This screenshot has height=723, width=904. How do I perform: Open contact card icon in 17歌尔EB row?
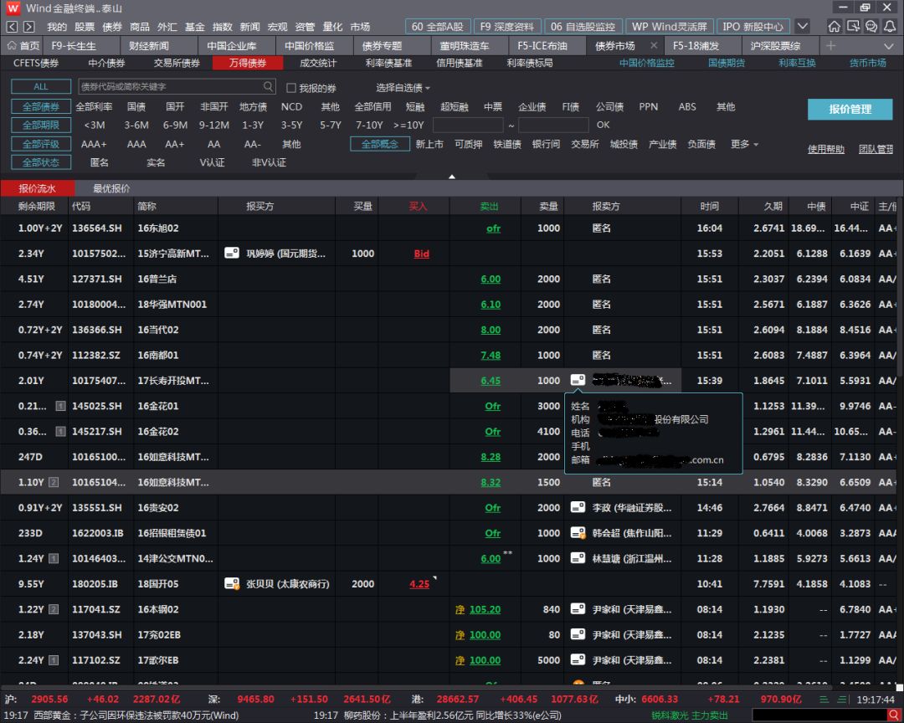tap(578, 659)
